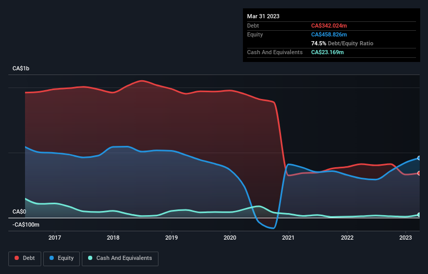Click the Equity label in tooltip
Viewport: 428px width, 274px height.
click(255, 34)
